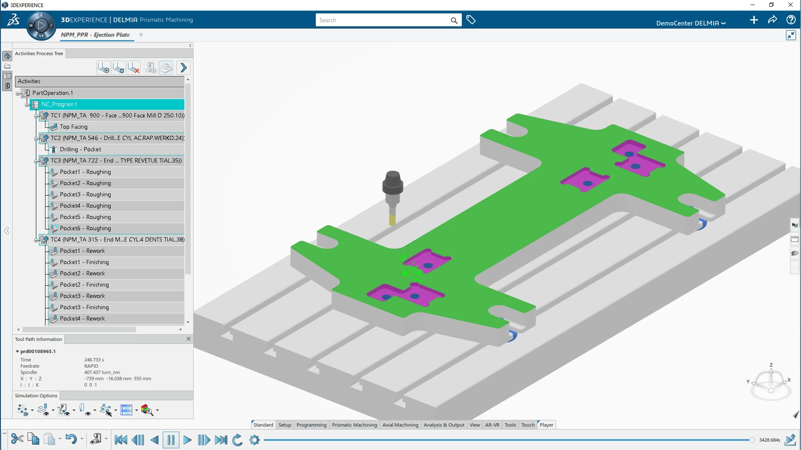Click the scissors cut icon
This screenshot has width=801, height=450.
[x=17, y=439]
